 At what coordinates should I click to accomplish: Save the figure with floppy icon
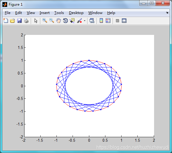19,21
